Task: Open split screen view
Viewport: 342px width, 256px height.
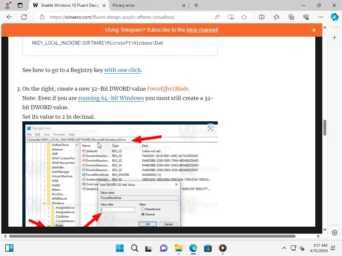Action: click(262, 17)
